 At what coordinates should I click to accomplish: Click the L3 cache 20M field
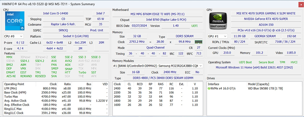[102, 46]
